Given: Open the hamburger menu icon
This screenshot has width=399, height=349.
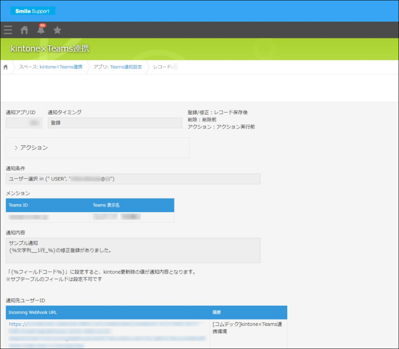Looking at the screenshot, I should point(8,30).
